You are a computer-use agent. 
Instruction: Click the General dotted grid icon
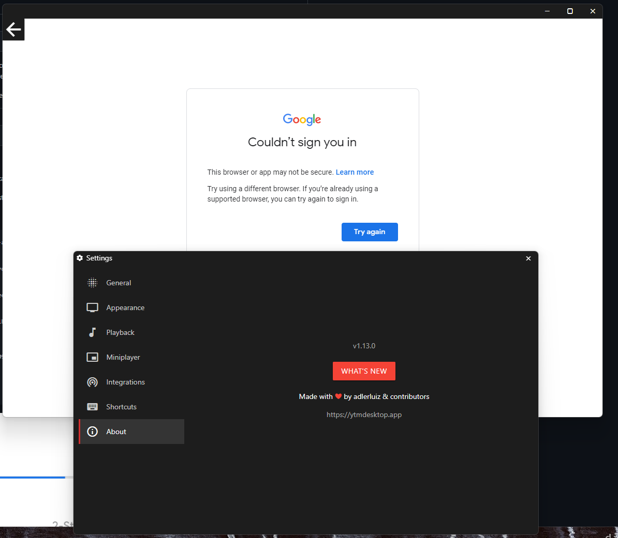pyautogui.click(x=92, y=283)
